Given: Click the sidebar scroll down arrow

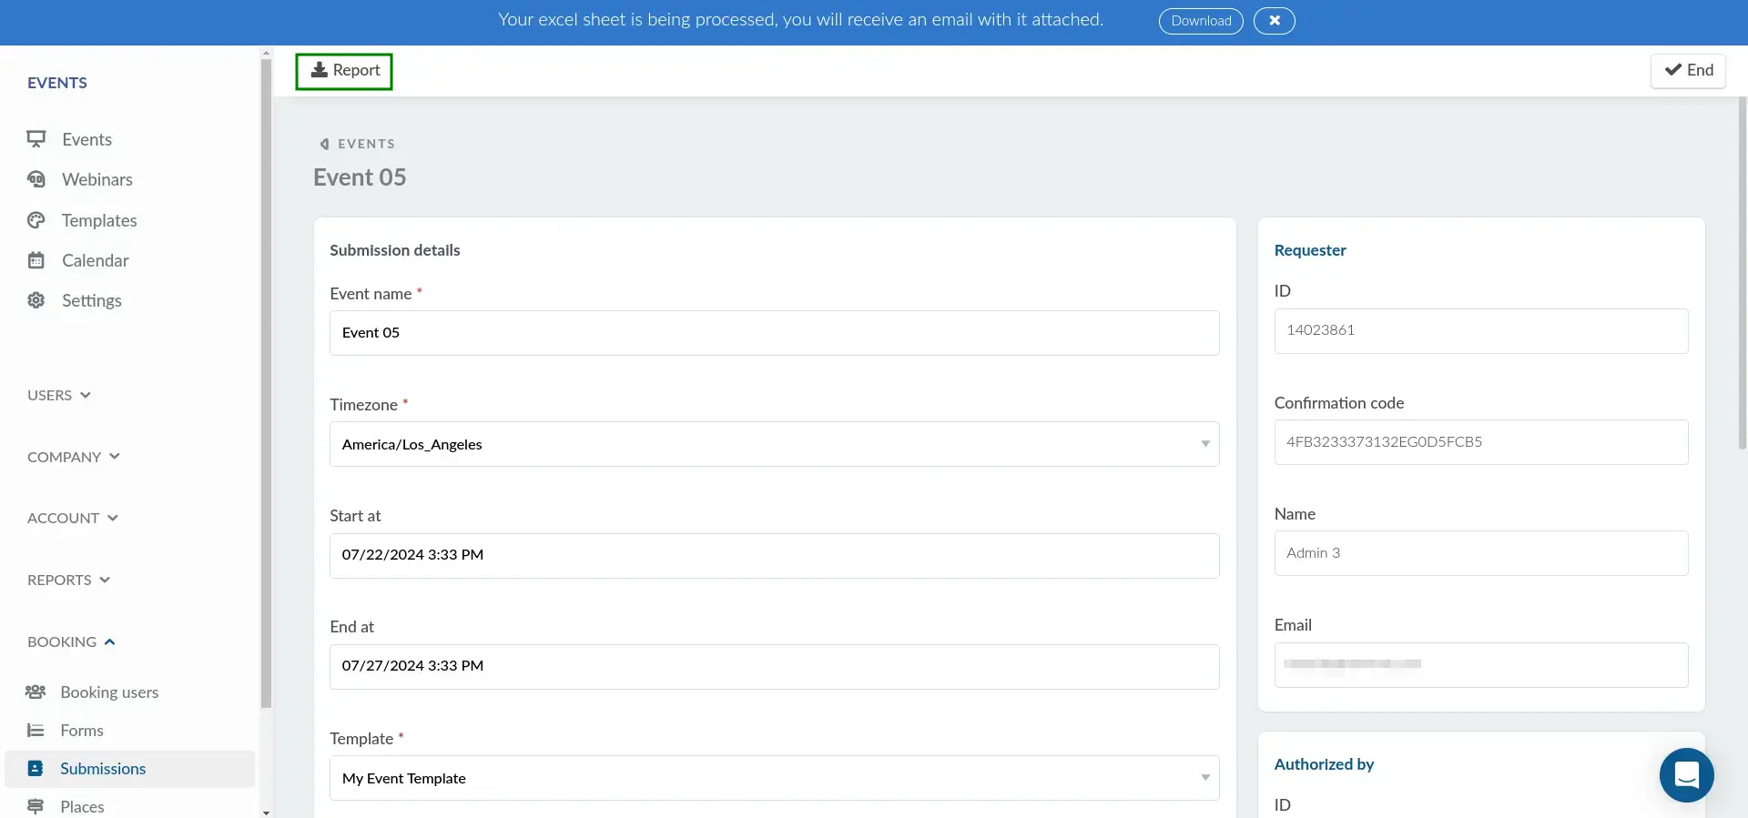Looking at the screenshot, I should [266, 812].
